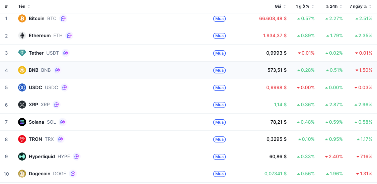Click the Mua button for Solana
This screenshot has width=377, height=184.
click(220, 122)
